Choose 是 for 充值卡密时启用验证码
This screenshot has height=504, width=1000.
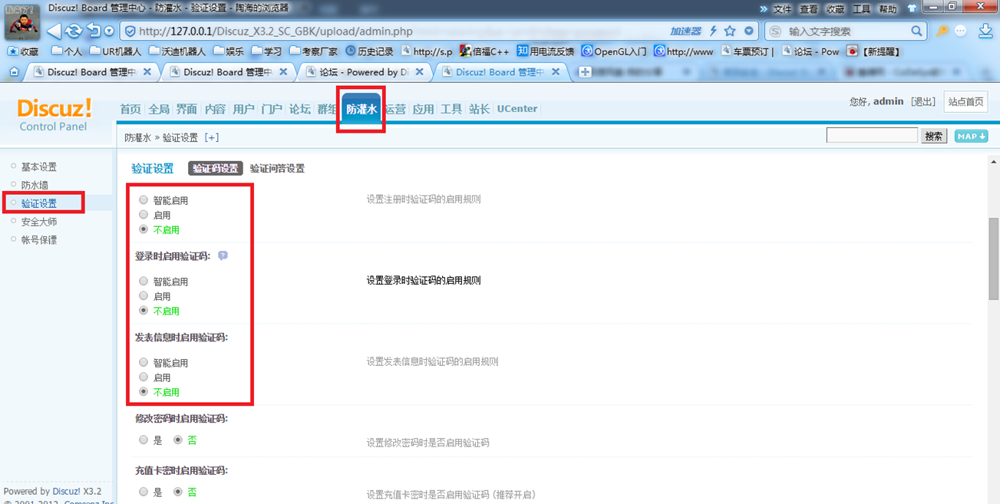tap(144, 492)
